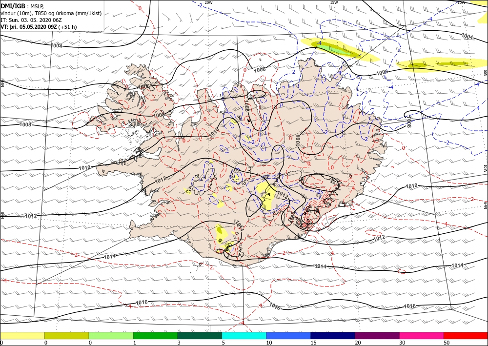Choose the navy blue legend swatch
Image resolution: width=488 pixels, height=346 pixels.
333,335
